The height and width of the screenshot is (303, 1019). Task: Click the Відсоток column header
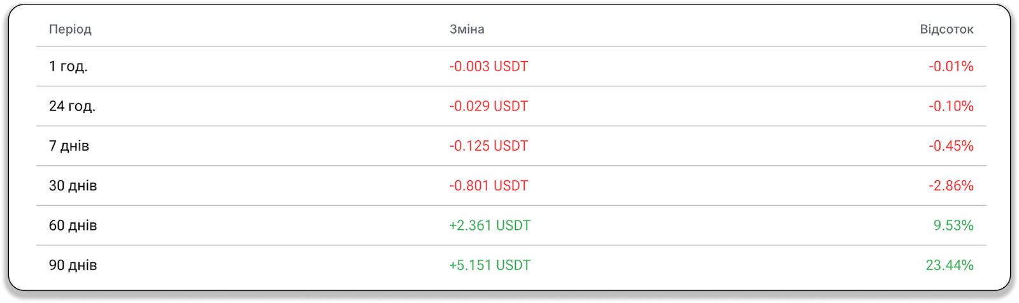946,29
